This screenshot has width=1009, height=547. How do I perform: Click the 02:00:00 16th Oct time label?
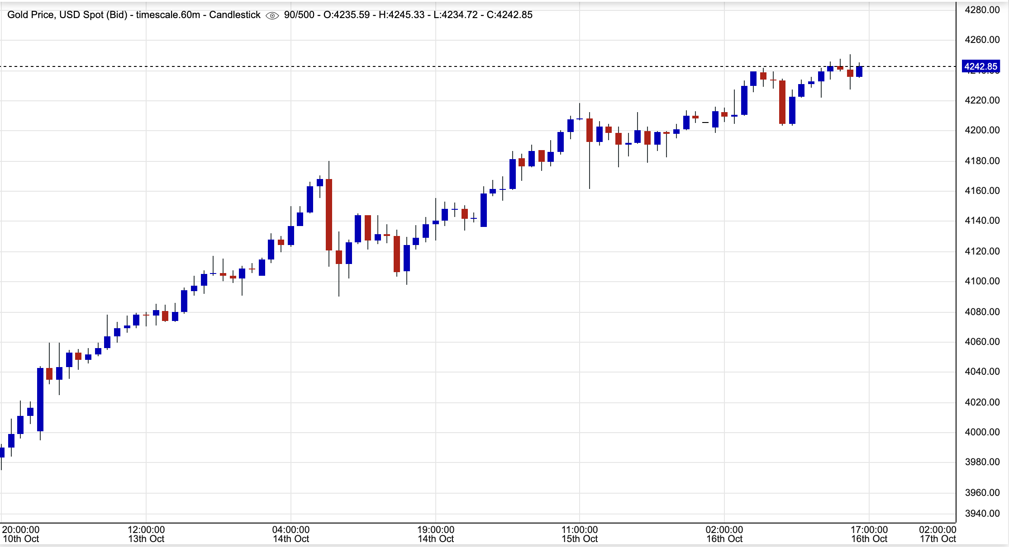tap(724, 534)
